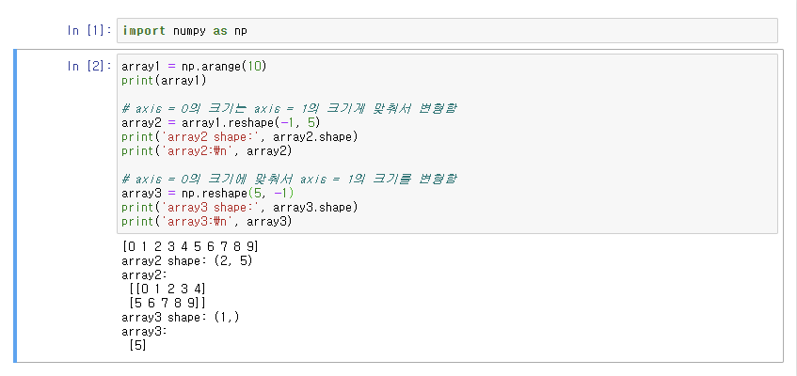The image size is (797, 376).
Task: Click the print 'array3:' array3 code line
Action: click(207, 222)
